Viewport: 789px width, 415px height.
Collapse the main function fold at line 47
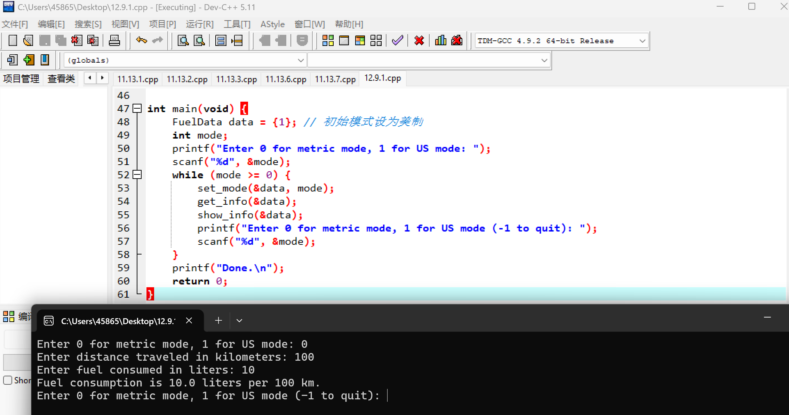137,109
